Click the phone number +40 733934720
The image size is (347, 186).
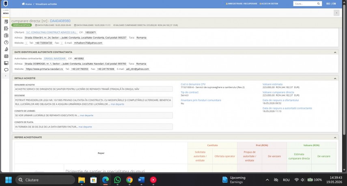43,43
